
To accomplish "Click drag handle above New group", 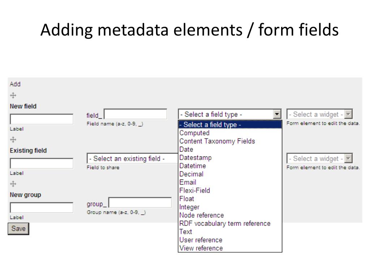I will click(13, 184).
